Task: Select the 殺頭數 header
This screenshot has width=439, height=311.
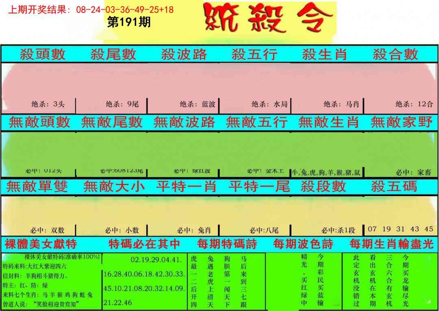Action: (43, 54)
